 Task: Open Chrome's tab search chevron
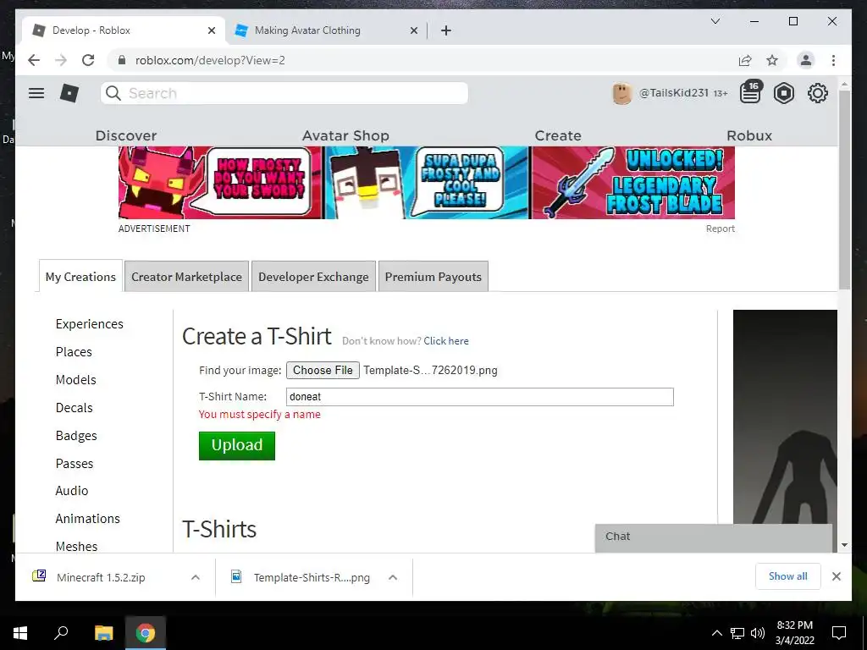[715, 21]
